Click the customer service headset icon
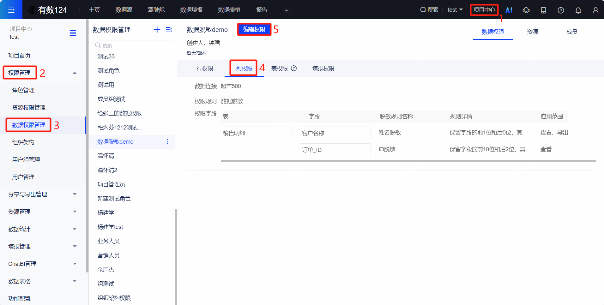This screenshot has height=305, width=604. 526,10
